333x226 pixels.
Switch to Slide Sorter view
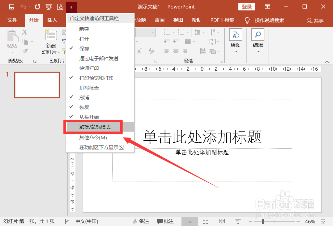tap(206, 221)
